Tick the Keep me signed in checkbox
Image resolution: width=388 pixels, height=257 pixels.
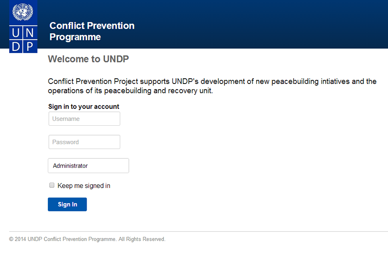tap(52, 185)
